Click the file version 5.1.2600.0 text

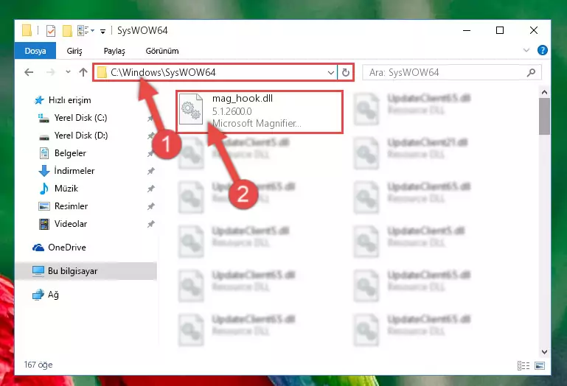tap(232, 111)
